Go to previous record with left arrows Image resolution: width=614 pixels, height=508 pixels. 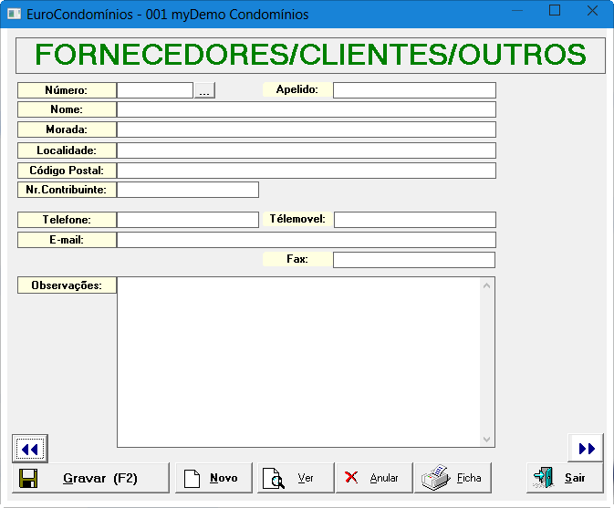pos(30,449)
